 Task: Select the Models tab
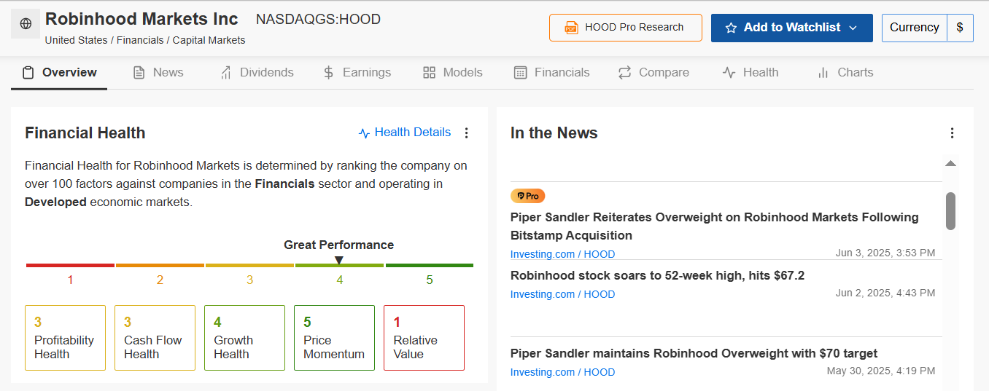pyautogui.click(x=452, y=73)
